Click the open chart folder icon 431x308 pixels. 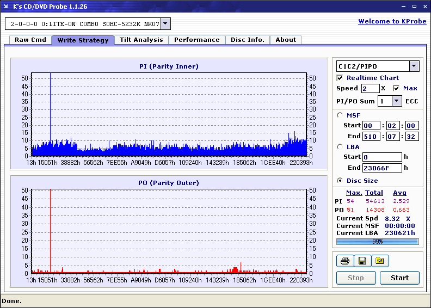pos(380,261)
